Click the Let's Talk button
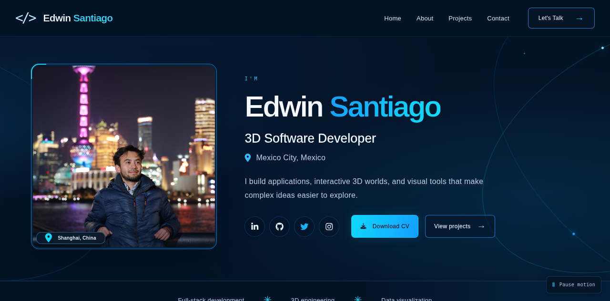 (x=561, y=18)
